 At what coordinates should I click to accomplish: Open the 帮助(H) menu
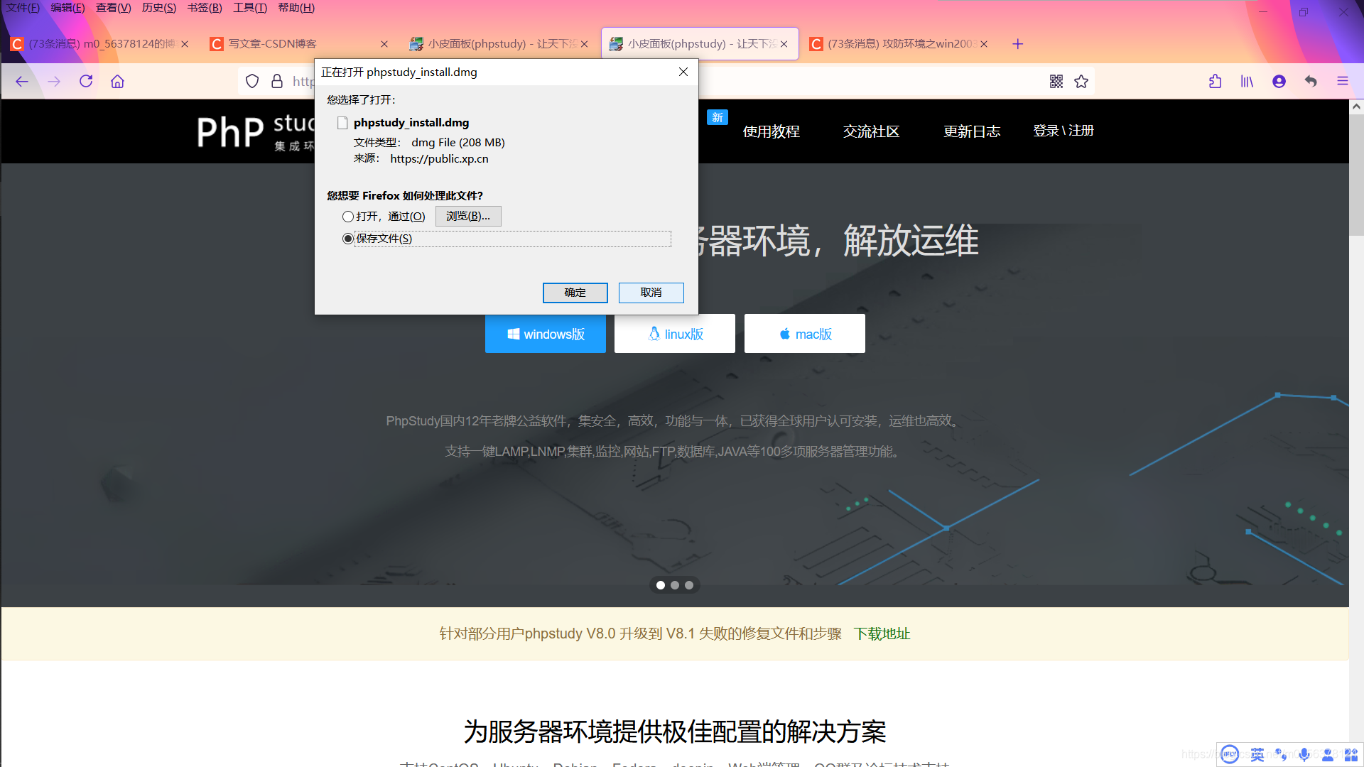pyautogui.click(x=296, y=8)
